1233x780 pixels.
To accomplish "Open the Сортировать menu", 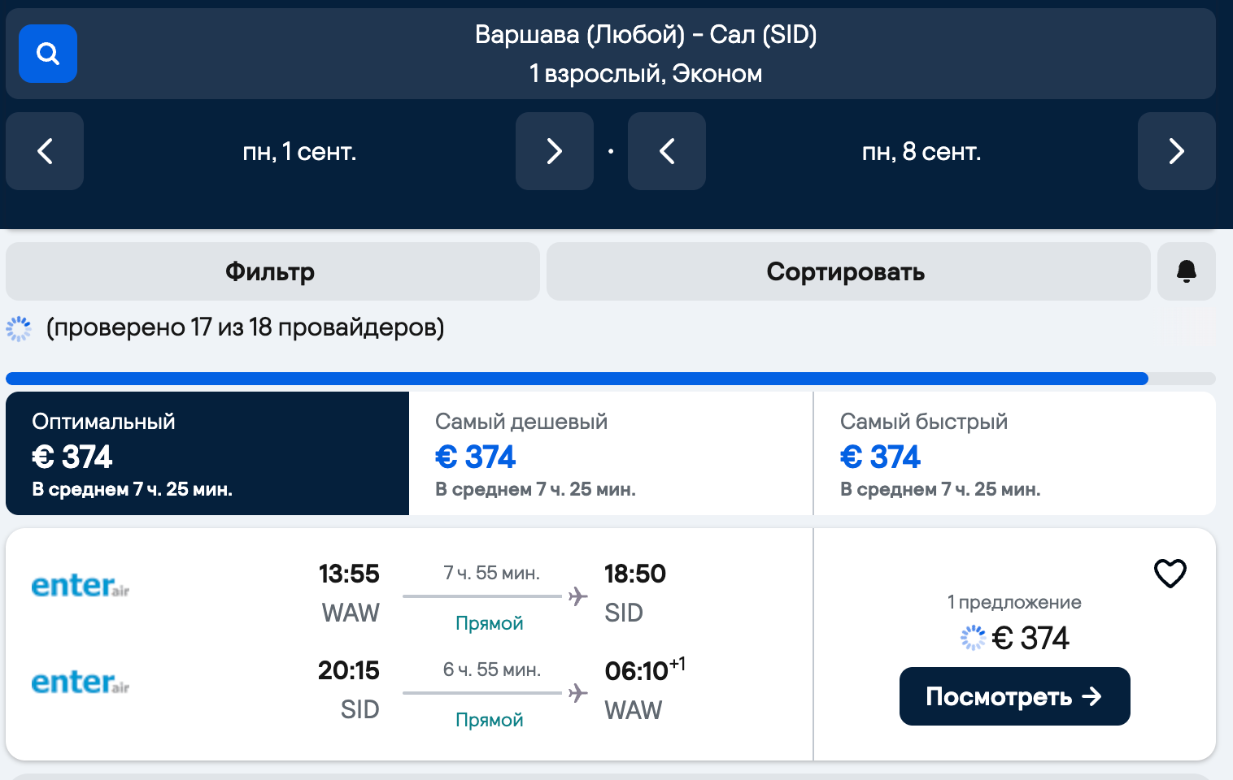I will coord(847,271).
